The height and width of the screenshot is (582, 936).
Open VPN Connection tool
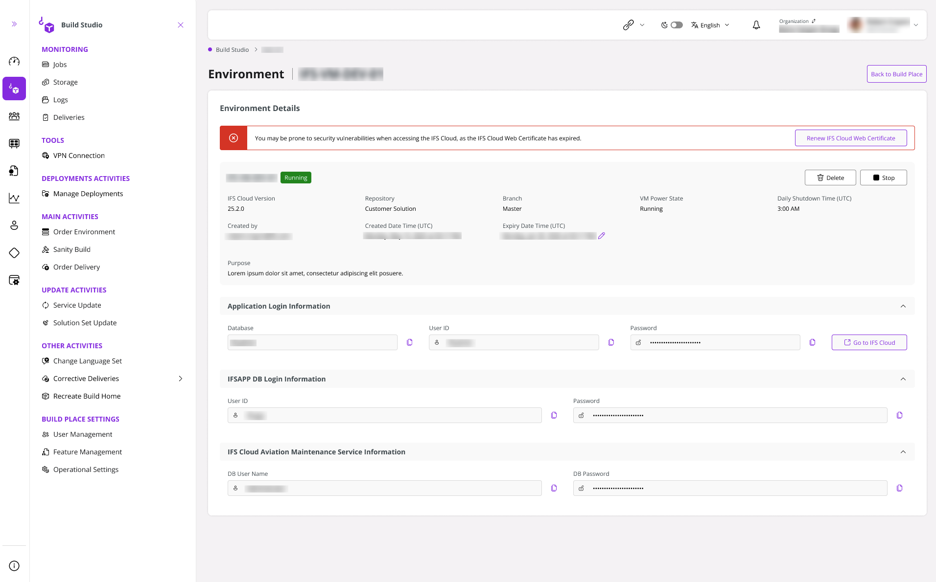(x=79, y=156)
